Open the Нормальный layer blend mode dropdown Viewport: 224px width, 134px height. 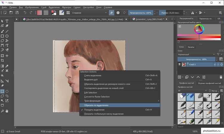[196, 54]
